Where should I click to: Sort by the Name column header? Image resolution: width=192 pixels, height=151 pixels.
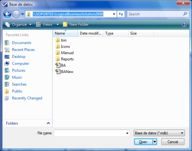(x=66, y=33)
